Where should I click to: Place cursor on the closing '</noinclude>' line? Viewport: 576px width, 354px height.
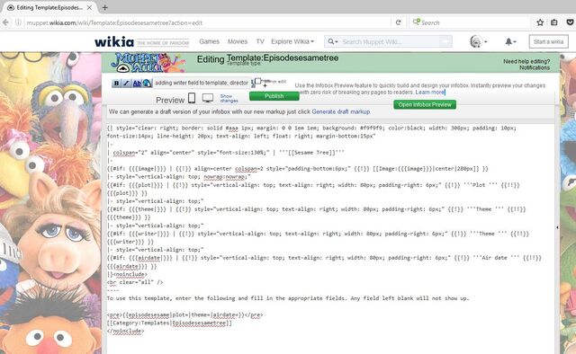(125, 331)
